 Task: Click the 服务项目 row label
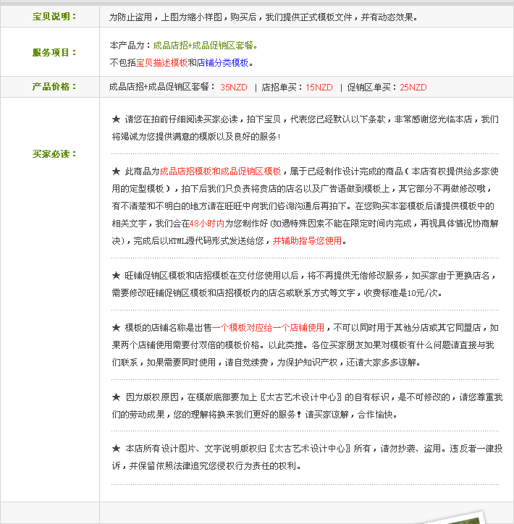coord(54,53)
